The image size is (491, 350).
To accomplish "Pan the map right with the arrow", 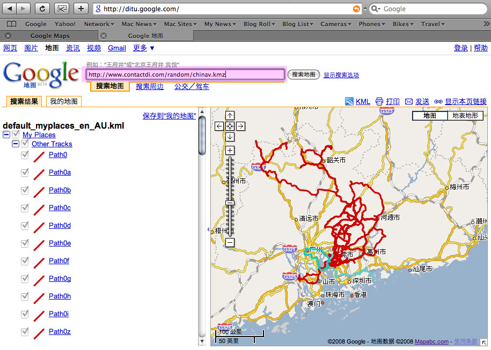I will [x=240, y=126].
